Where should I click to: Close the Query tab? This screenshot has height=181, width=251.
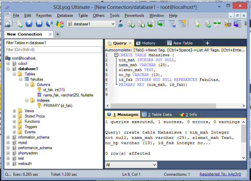pyautogui.click(x=130, y=43)
